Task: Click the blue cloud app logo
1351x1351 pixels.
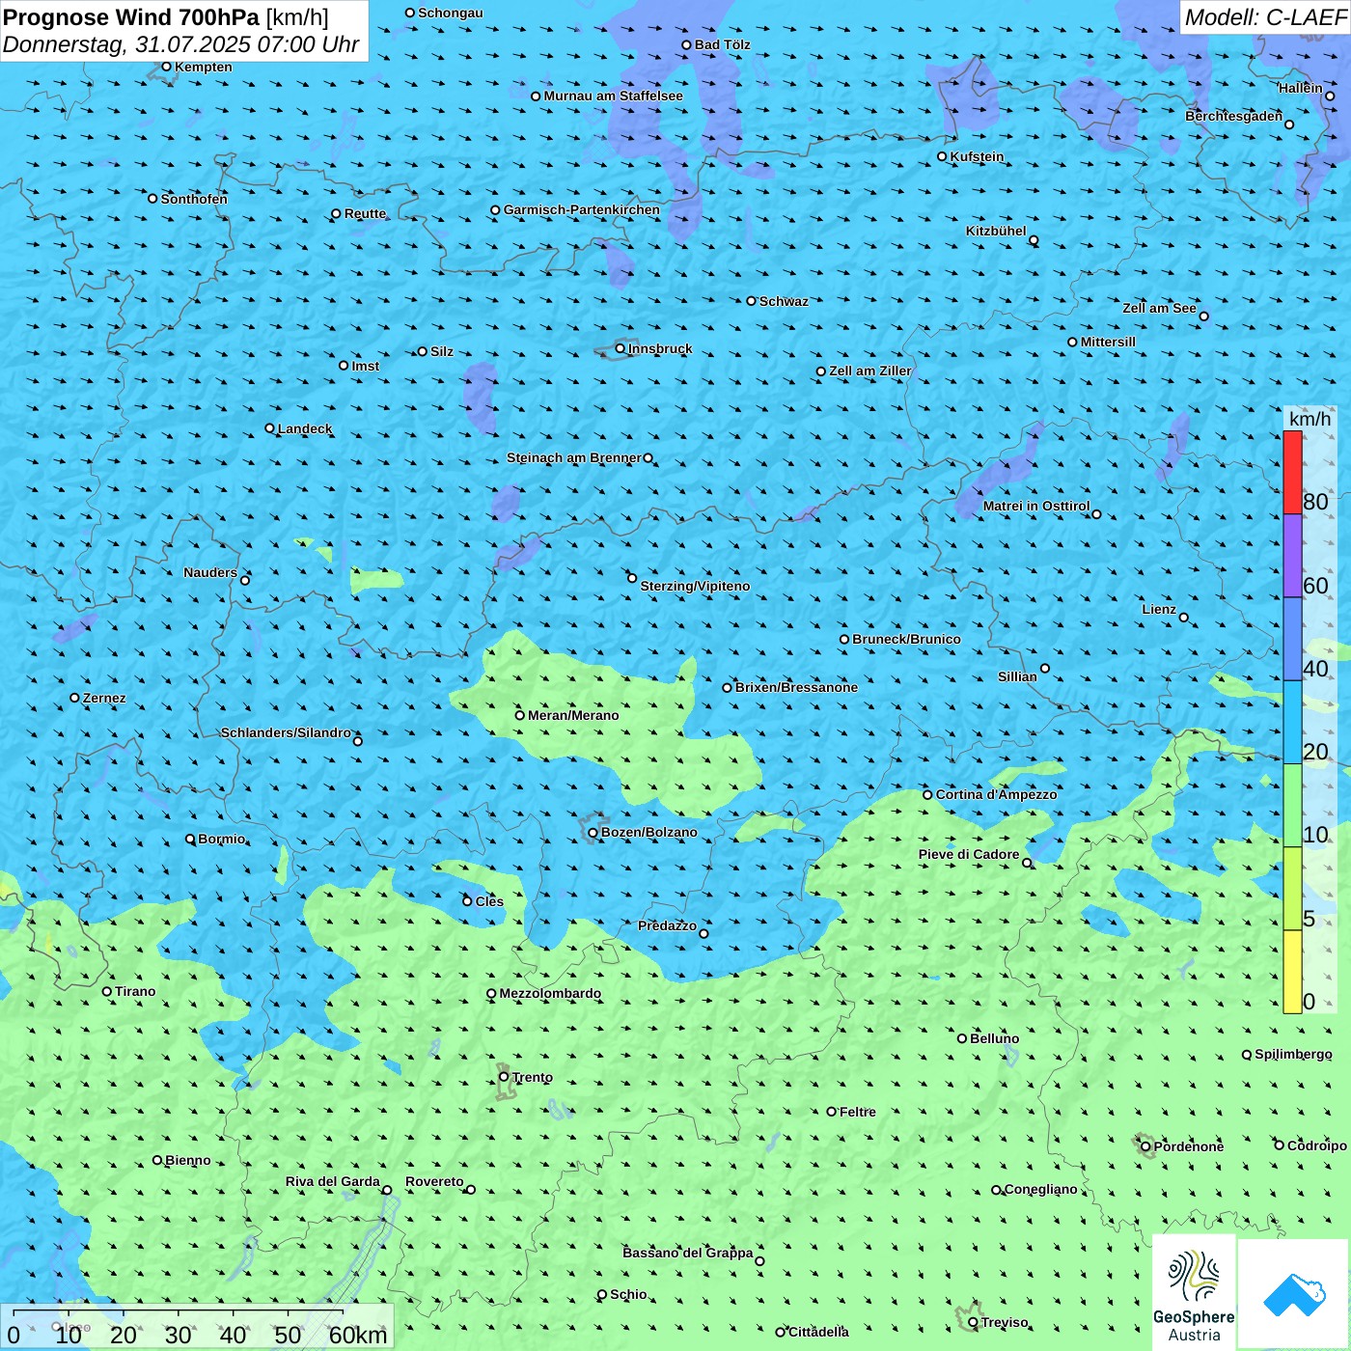Action: [1294, 1294]
